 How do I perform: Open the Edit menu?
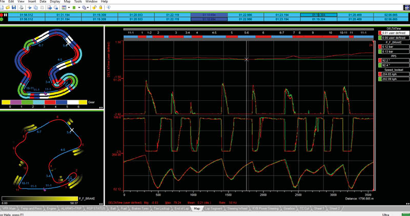coord(11,2)
